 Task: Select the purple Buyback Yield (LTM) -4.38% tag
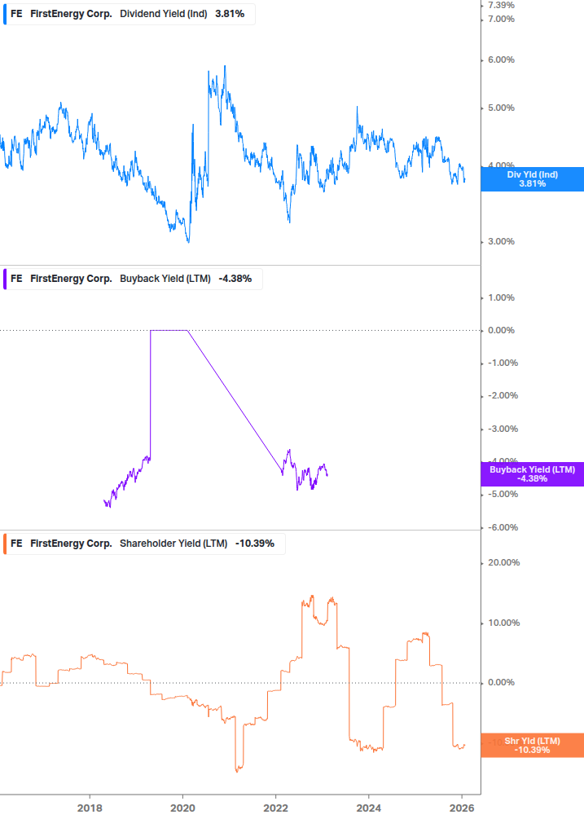tap(533, 474)
